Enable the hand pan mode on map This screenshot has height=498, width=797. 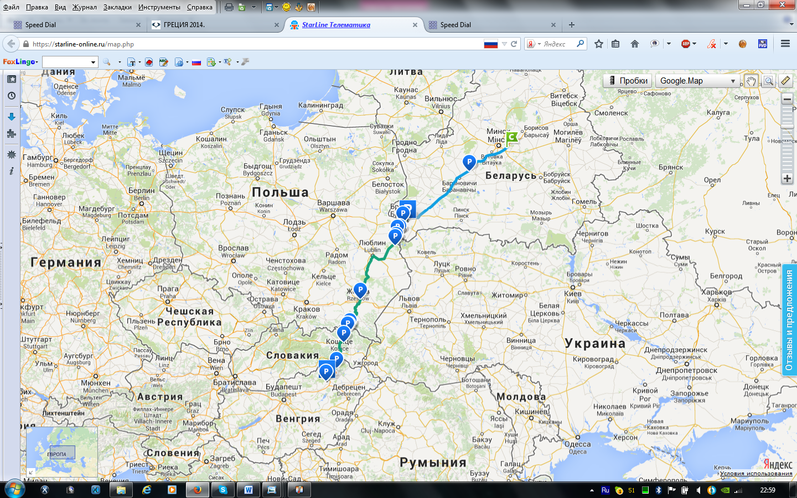751,81
